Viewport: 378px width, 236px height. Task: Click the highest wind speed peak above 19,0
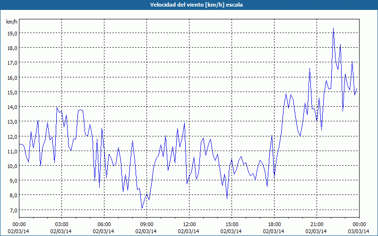[333, 28]
